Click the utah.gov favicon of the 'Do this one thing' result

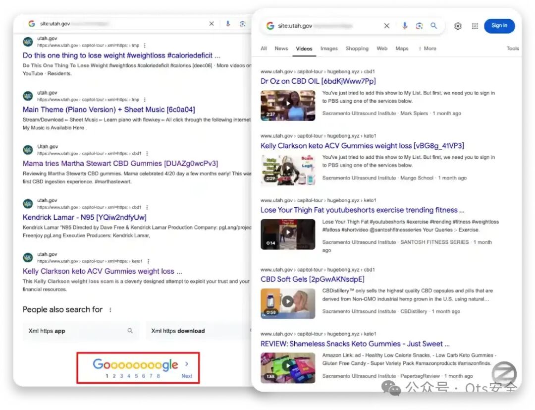pyautogui.click(x=28, y=42)
